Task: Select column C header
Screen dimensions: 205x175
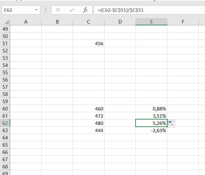Action: pos(88,22)
